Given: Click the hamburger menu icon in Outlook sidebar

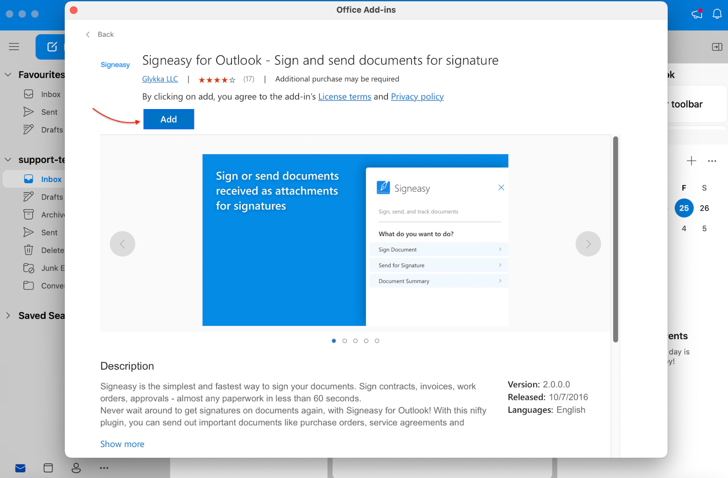Looking at the screenshot, I should pos(14,46).
